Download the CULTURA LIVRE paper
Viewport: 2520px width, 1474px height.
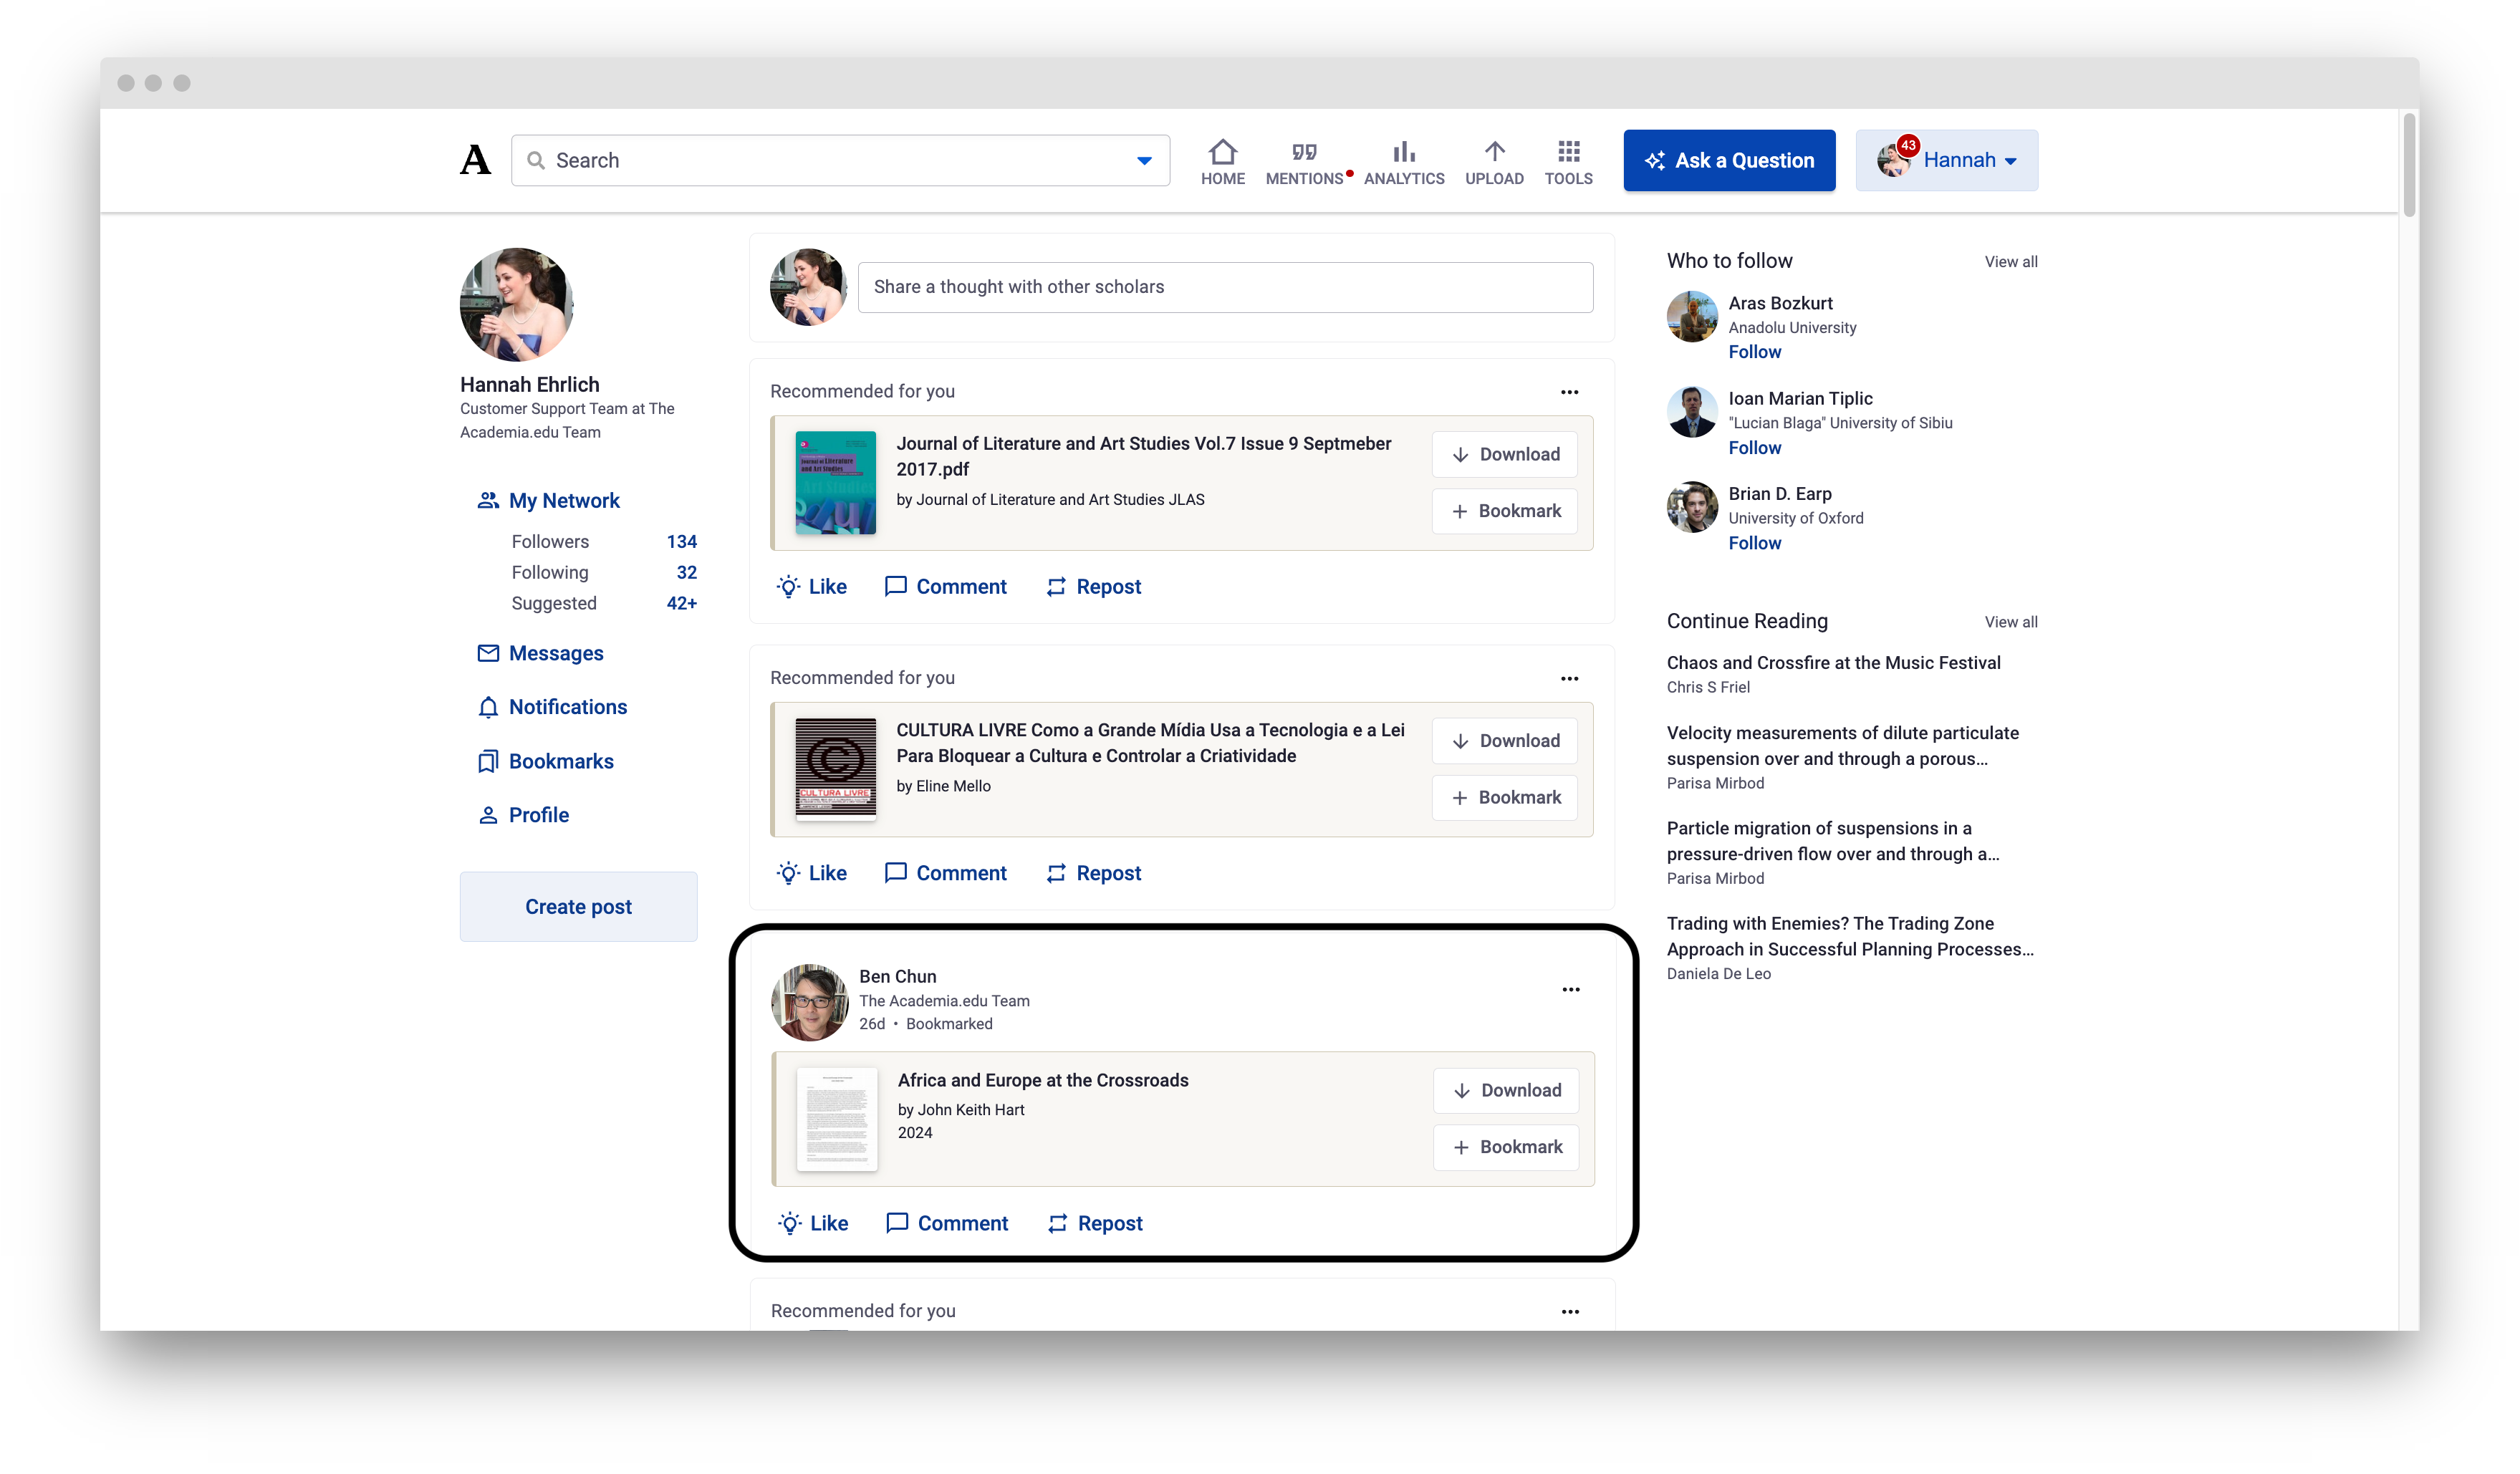[1504, 741]
